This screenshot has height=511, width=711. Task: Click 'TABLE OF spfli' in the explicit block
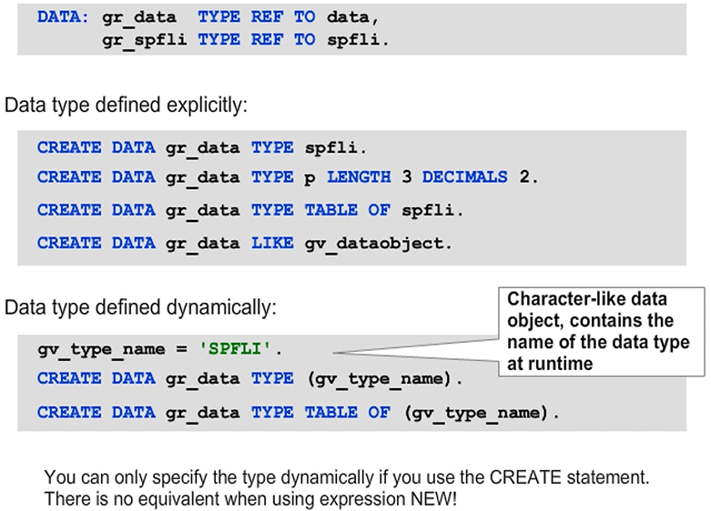point(382,210)
